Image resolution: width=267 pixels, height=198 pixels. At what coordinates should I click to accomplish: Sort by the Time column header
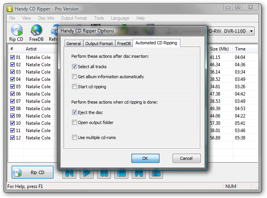(245, 49)
